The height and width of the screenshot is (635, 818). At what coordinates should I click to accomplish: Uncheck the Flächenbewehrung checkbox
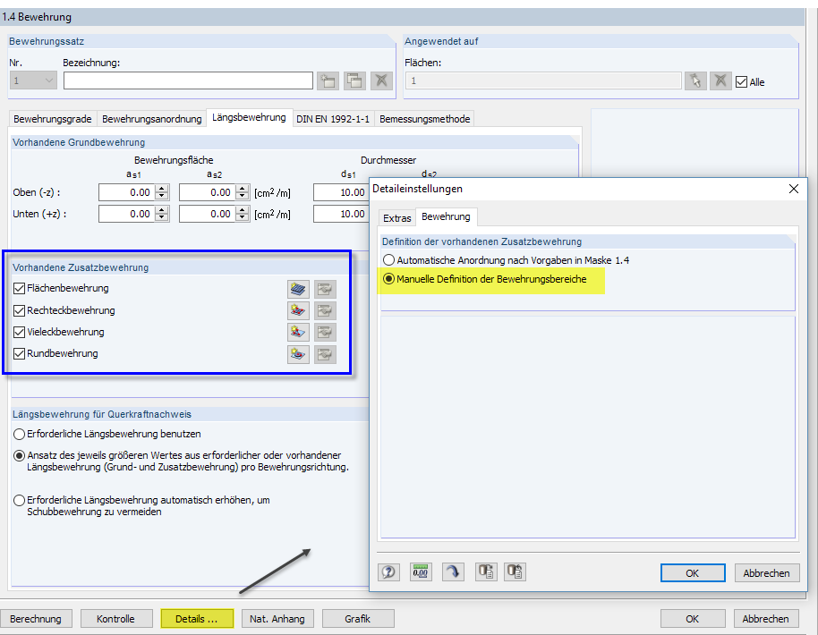point(19,288)
